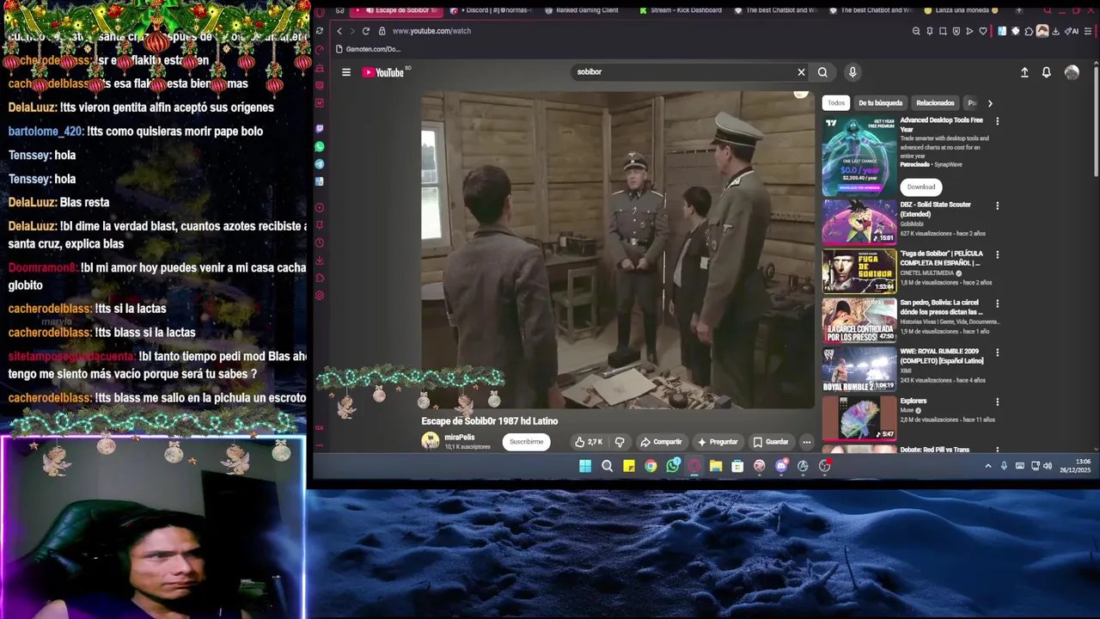Open the Fuga de Sobibor thumbnail
Screen dimensions: 1100x619
point(859,272)
